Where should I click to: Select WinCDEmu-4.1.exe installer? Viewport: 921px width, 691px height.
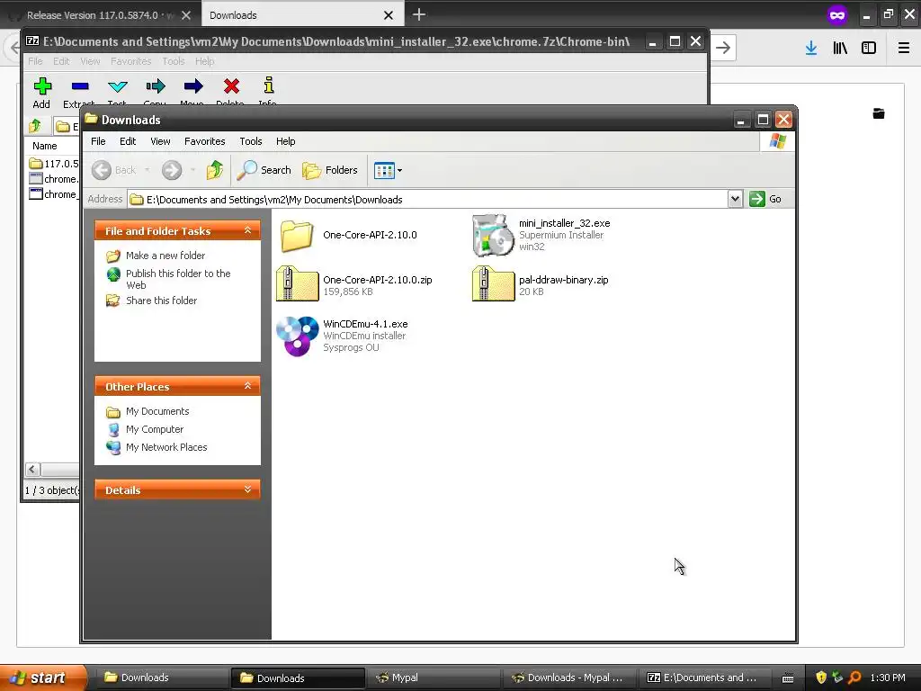[x=343, y=336]
